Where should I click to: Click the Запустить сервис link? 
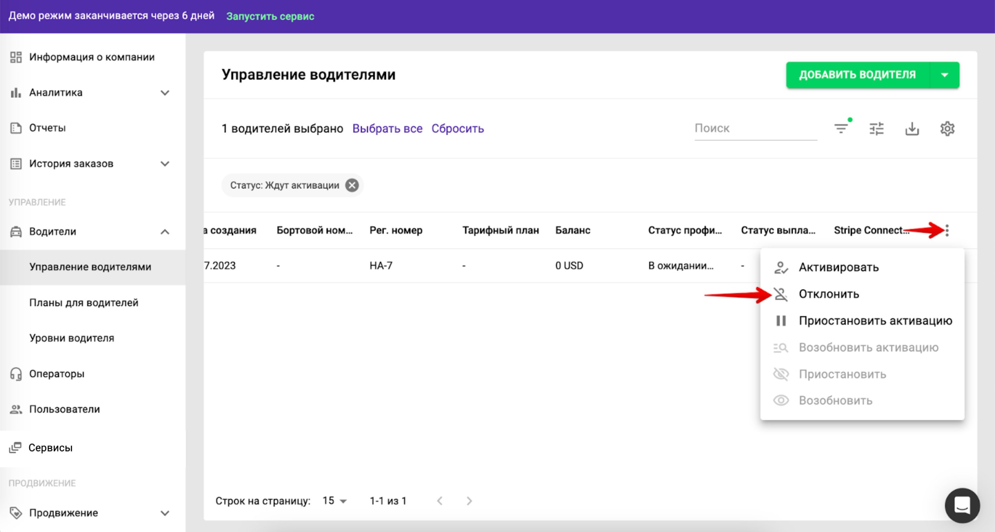270,16
